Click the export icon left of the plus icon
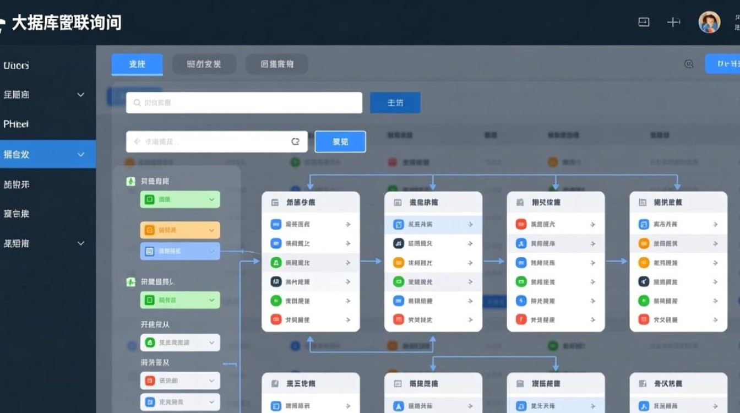The height and width of the screenshot is (413, 740). [x=643, y=22]
